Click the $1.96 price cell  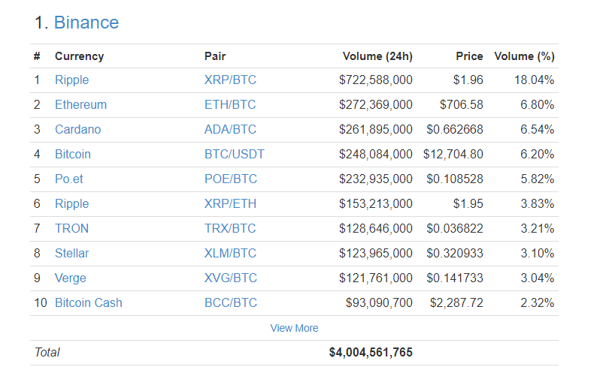tap(468, 80)
